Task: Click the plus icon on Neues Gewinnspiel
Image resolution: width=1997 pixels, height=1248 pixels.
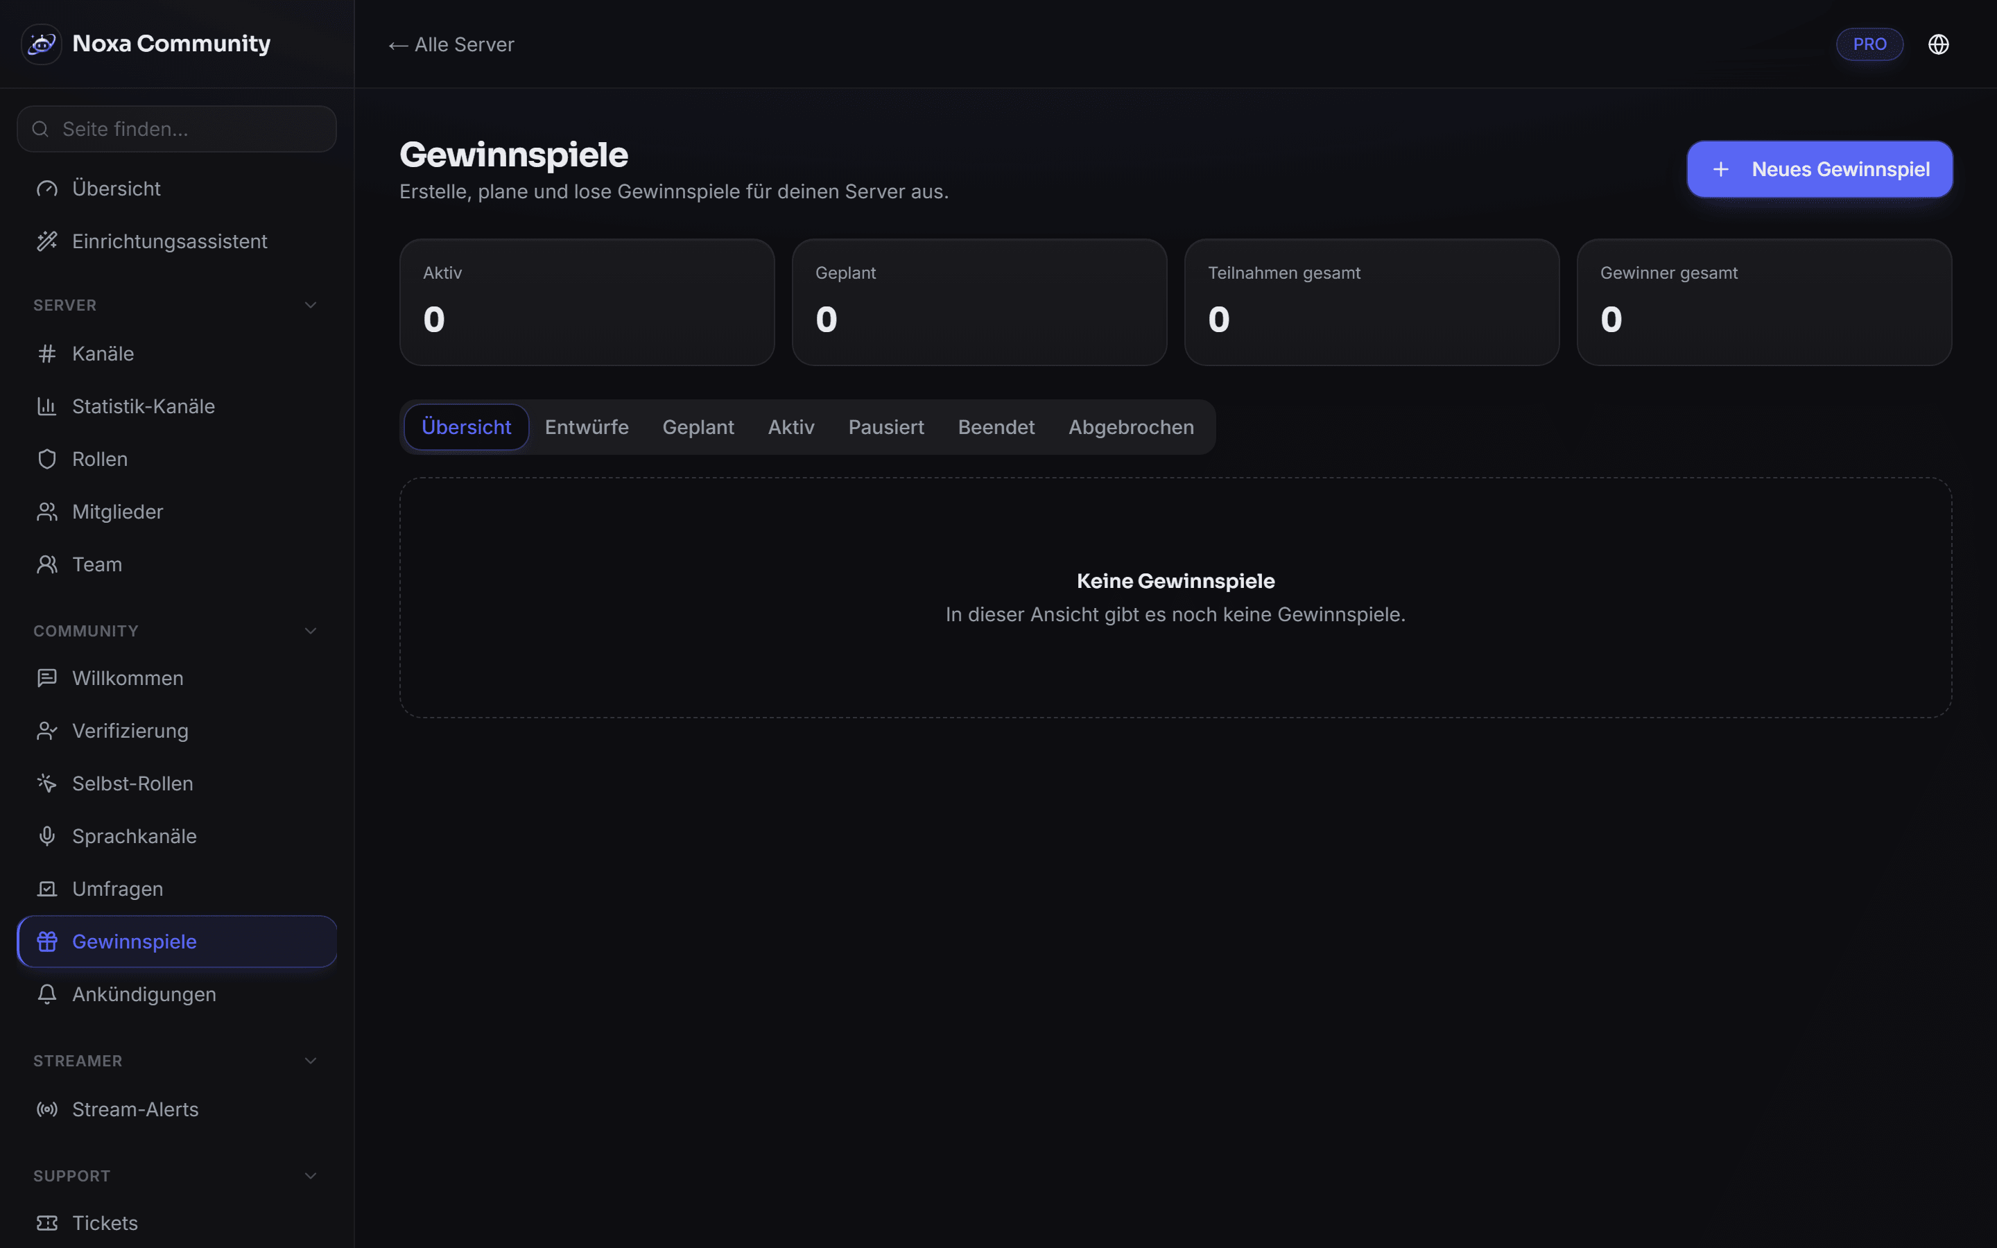Action: pos(1720,169)
